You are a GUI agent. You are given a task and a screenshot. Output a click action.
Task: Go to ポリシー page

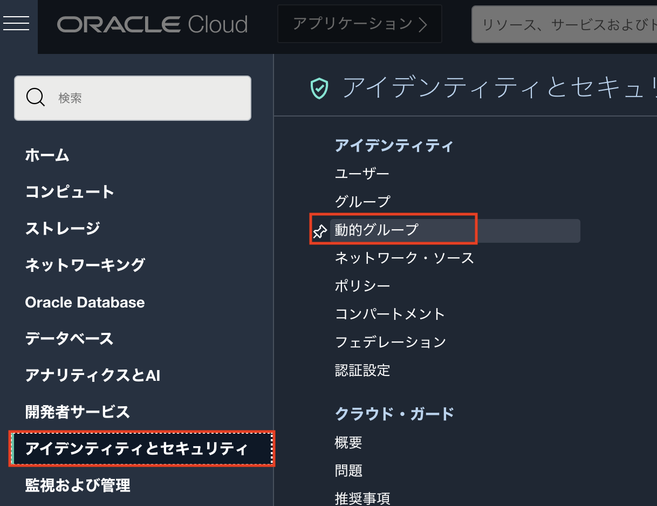[362, 286]
